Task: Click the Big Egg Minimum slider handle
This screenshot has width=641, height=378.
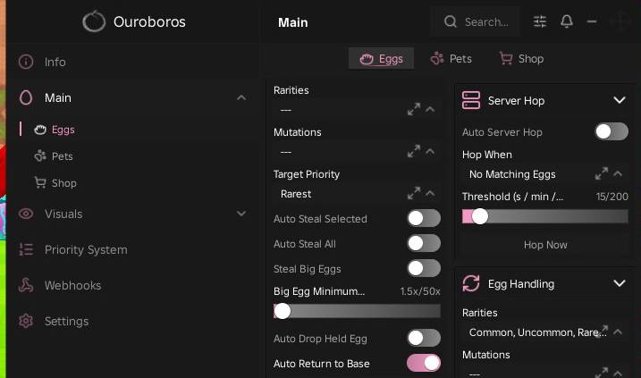Action: coord(283,311)
